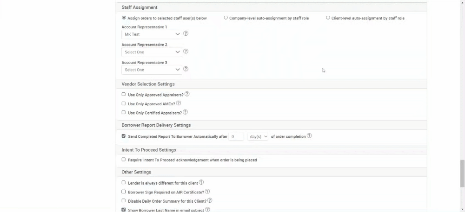Open Account Representative 2 Select One dropdown
This screenshot has height=212, width=465.
[x=152, y=52]
